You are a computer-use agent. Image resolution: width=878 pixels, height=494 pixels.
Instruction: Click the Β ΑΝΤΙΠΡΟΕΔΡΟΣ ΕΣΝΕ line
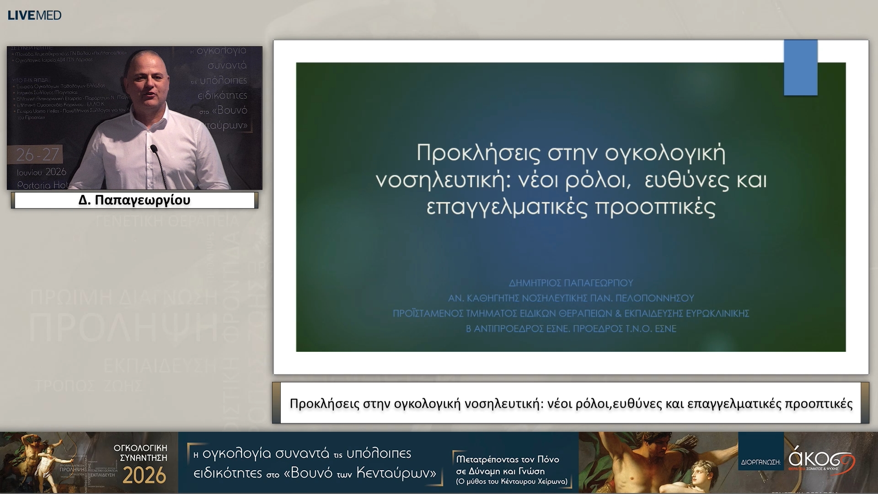[x=571, y=328]
